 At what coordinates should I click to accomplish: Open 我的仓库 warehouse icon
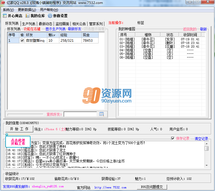[35, 16]
